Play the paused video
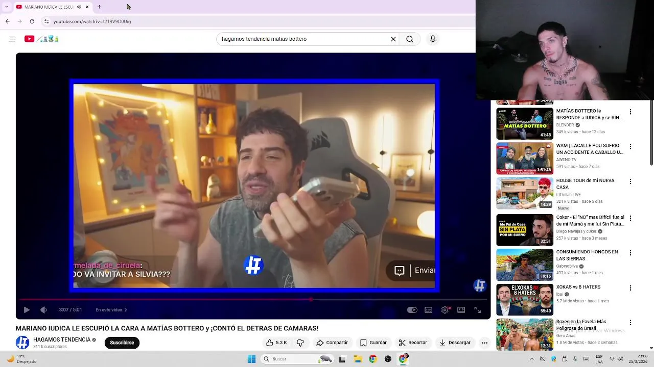The height and width of the screenshot is (367, 654). pos(27,309)
